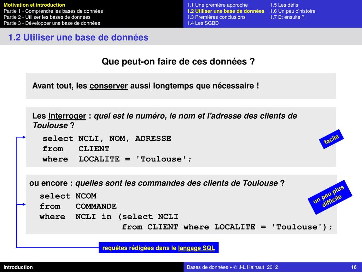The height and width of the screenshot is (272, 362).
Task: Click the text 'Avant tout, les' in first box
Action: point(59,86)
